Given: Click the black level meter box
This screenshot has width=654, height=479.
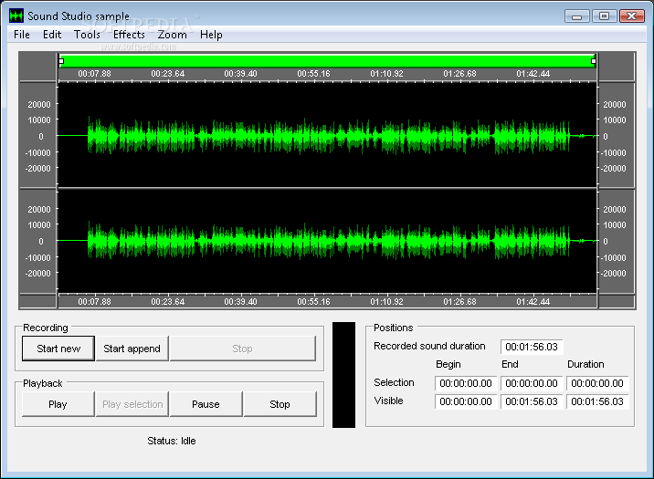Looking at the screenshot, I should click(343, 375).
